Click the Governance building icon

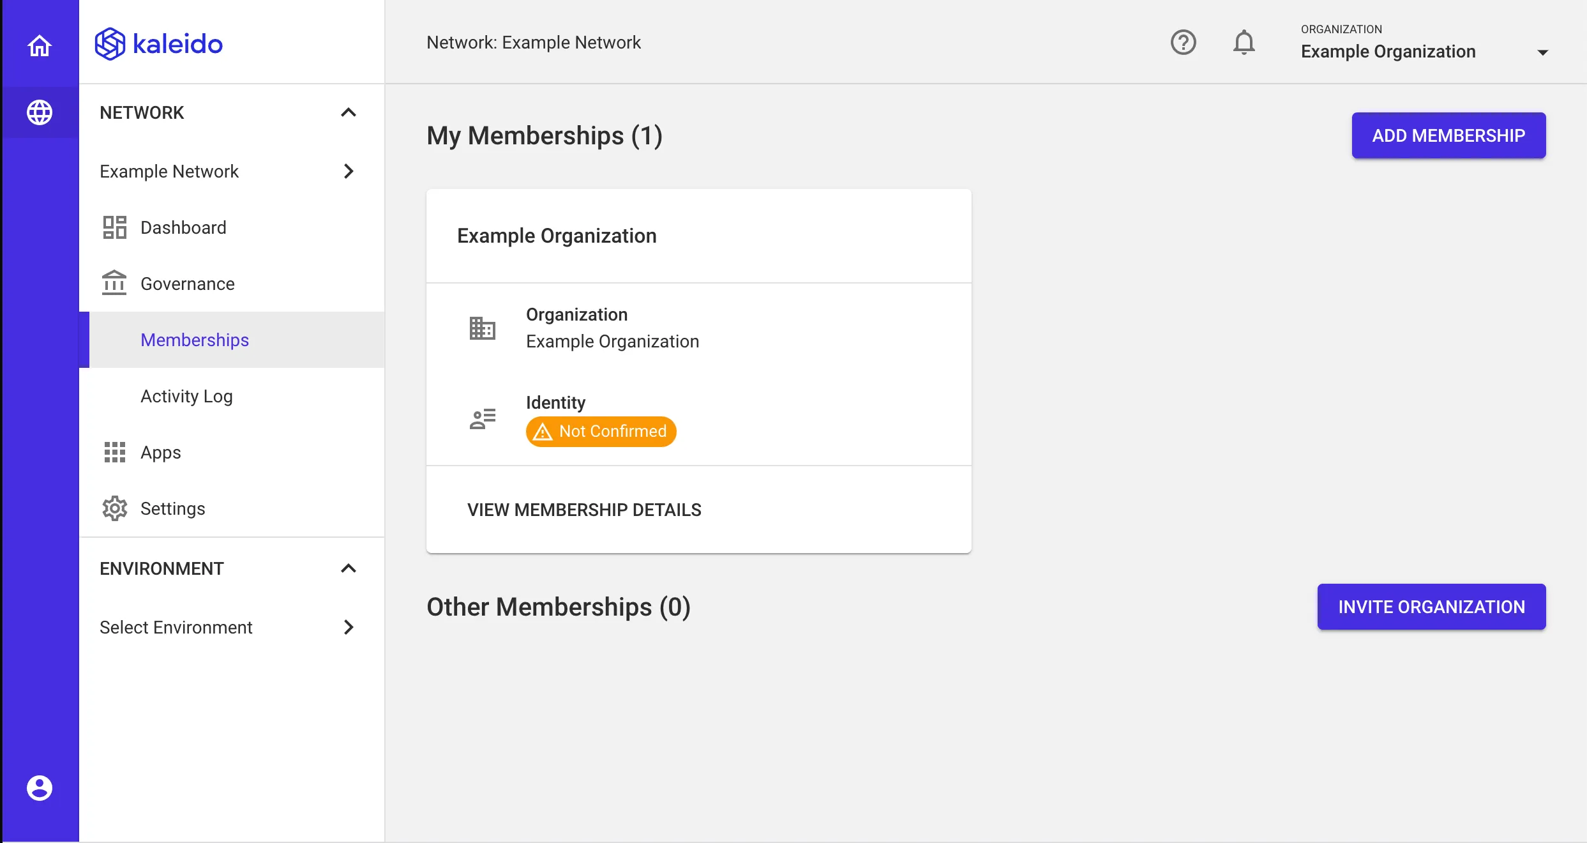(x=114, y=283)
